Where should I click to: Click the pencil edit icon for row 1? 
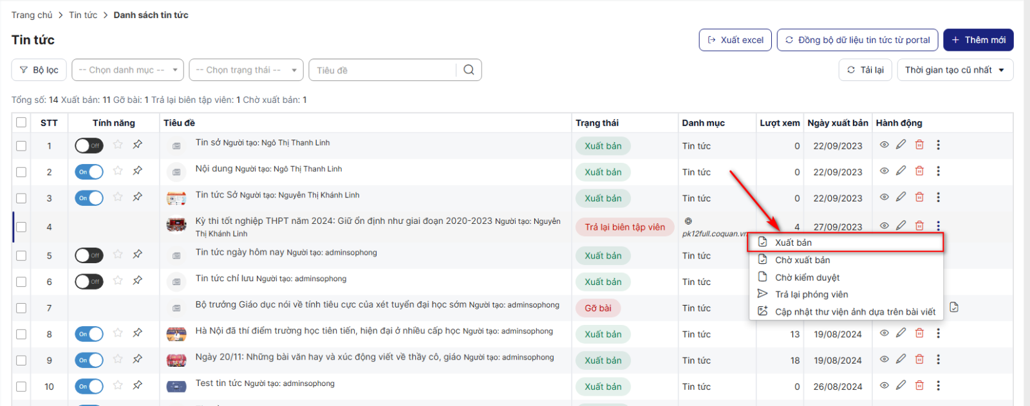tap(901, 145)
